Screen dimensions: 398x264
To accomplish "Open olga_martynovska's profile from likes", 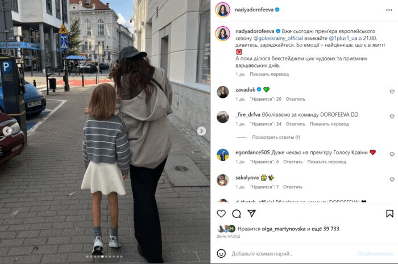I will pos(284,229).
